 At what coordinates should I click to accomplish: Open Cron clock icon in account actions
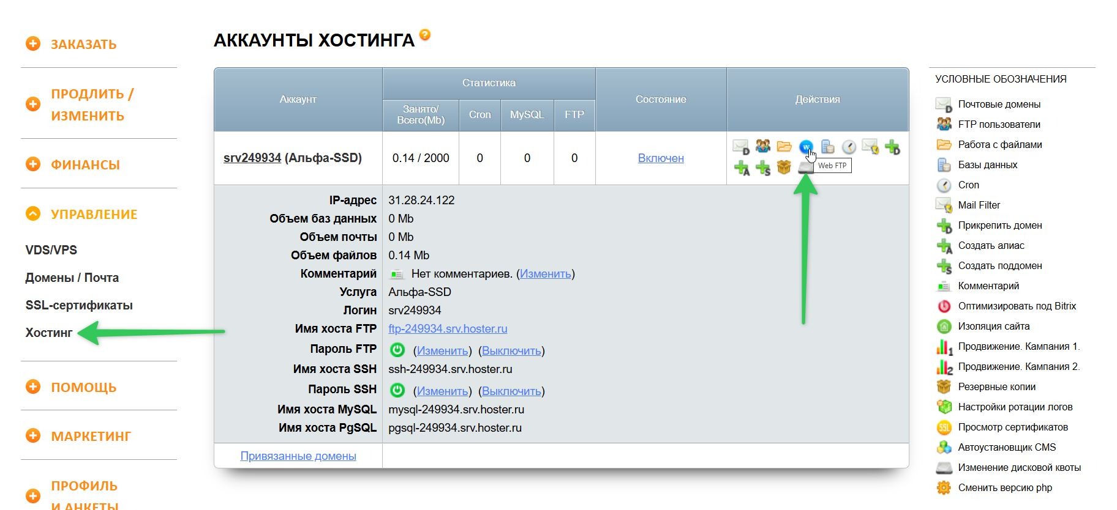[849, 147]
